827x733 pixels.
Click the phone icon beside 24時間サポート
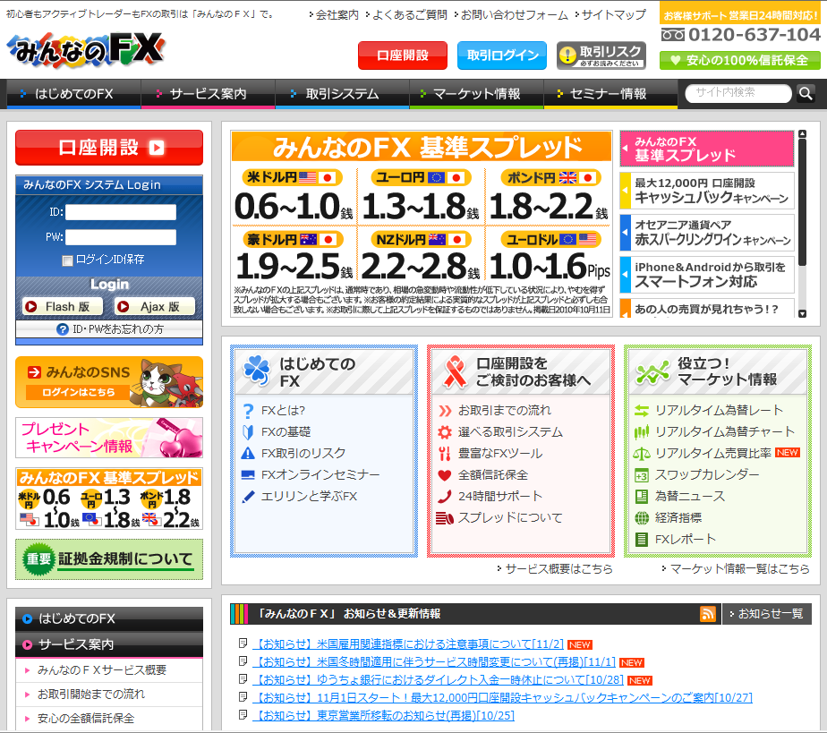coord(445,496)
